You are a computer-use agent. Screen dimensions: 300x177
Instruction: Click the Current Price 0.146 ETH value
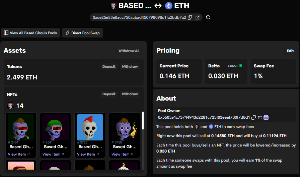[174, 76]
